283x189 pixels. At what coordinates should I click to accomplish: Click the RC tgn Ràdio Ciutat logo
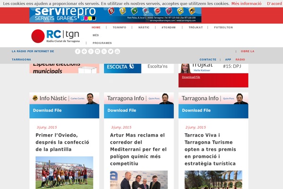56,36
